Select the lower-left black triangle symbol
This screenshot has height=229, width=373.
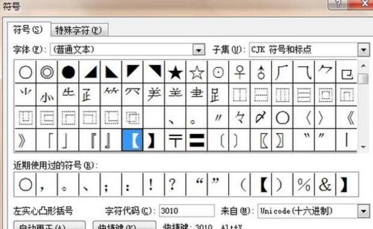tap(111, 72)
